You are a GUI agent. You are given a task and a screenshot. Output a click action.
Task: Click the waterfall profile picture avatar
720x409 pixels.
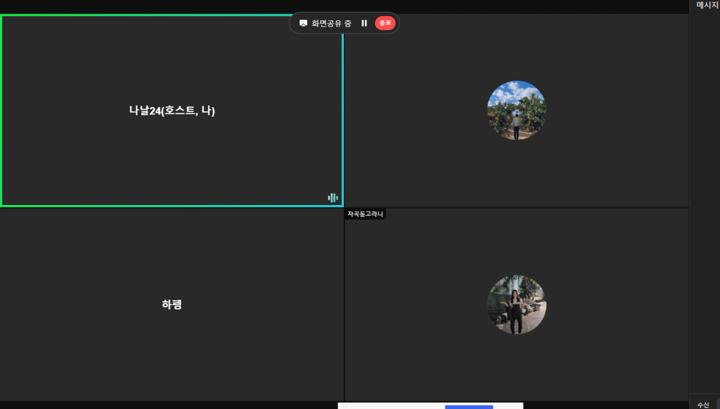tap(516, 305)
